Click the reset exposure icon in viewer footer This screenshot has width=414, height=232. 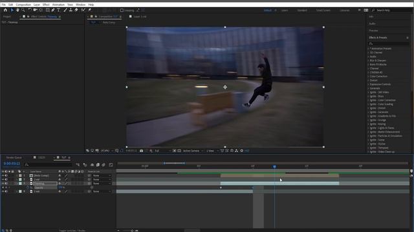tap(241, 151)
